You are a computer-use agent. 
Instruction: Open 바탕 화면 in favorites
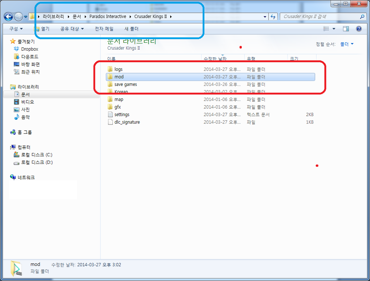tap(30, 64)
